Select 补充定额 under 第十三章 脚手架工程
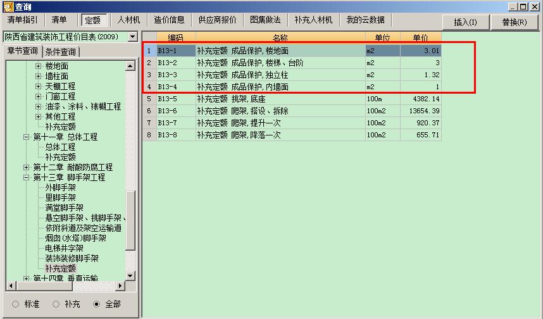 61,268
